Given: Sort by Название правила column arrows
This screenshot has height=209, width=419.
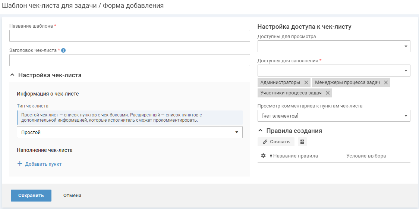Looking at the screenshot, I should tap(271, 156).
